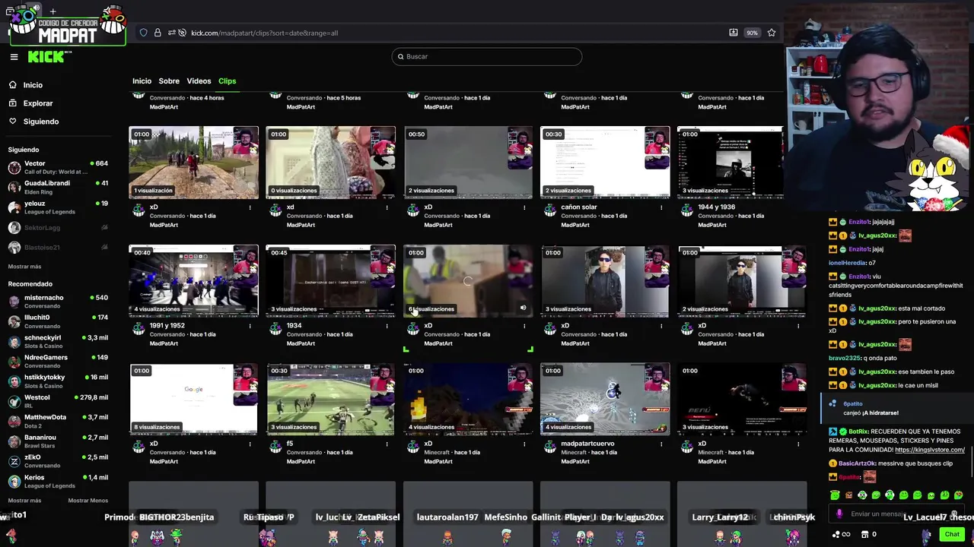Image resolution: width=974 pixels, height=547 pixels.
Task: Unmute the hovered xD clip preview
Action: pos(523,308)
